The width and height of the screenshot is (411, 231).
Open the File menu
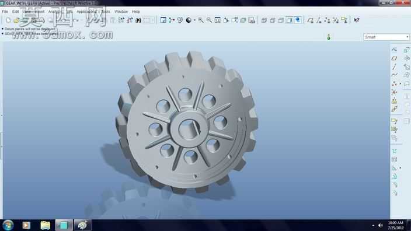tap(5, 12)
